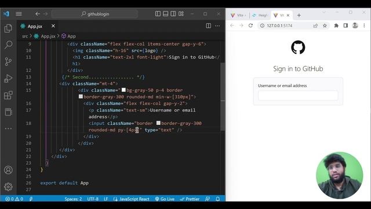Go back in the browser
This screenshot has width=371, height=209.
point(232,26)
